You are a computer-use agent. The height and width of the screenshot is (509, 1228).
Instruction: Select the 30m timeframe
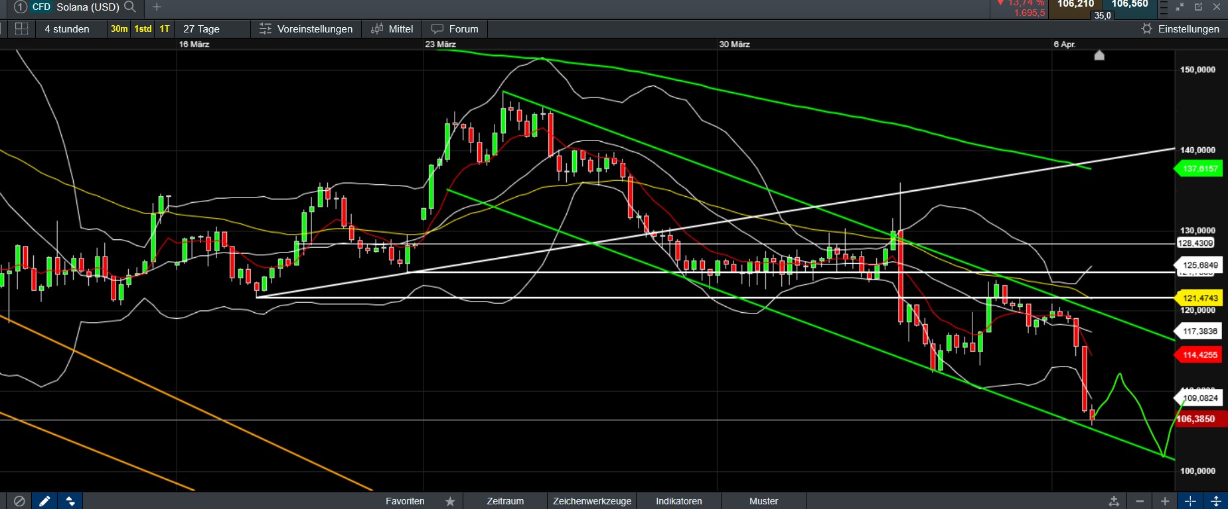pyautogui.click(x=119, y=28)
